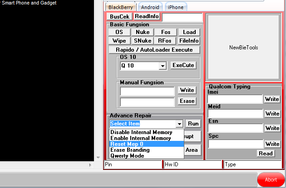Click the SNuke button
The image size is (286, 188).
point(143,41)
